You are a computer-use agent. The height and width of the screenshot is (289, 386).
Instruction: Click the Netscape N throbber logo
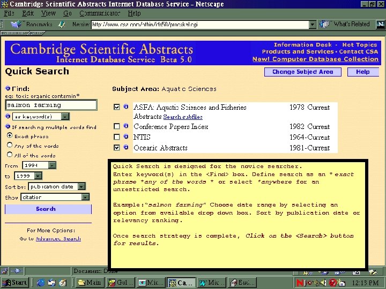point(381,24)
